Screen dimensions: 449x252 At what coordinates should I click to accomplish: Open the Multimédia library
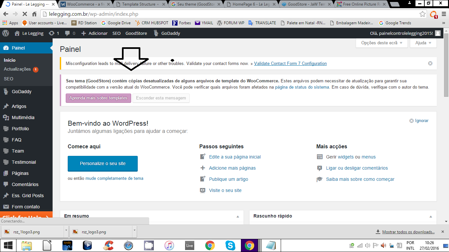26,117
